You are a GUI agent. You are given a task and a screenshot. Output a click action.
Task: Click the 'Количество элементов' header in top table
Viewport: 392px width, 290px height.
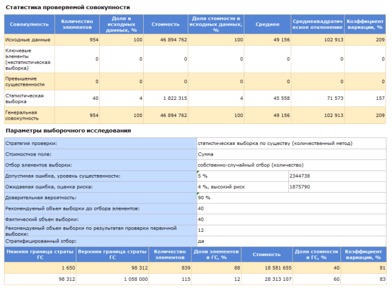point(77,24)
